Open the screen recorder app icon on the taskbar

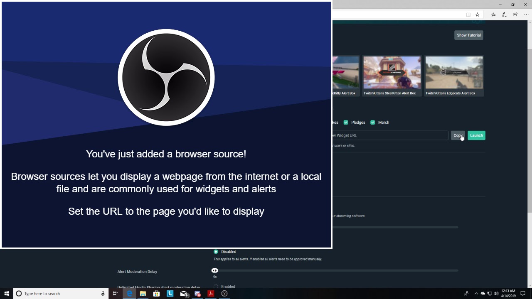[197, 294]
